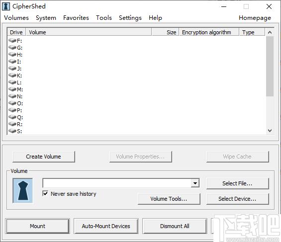Click the CipherShed key logo in Volume group
Screen dimensions: 281x242
pyautogui.click(x=23, y=190)
